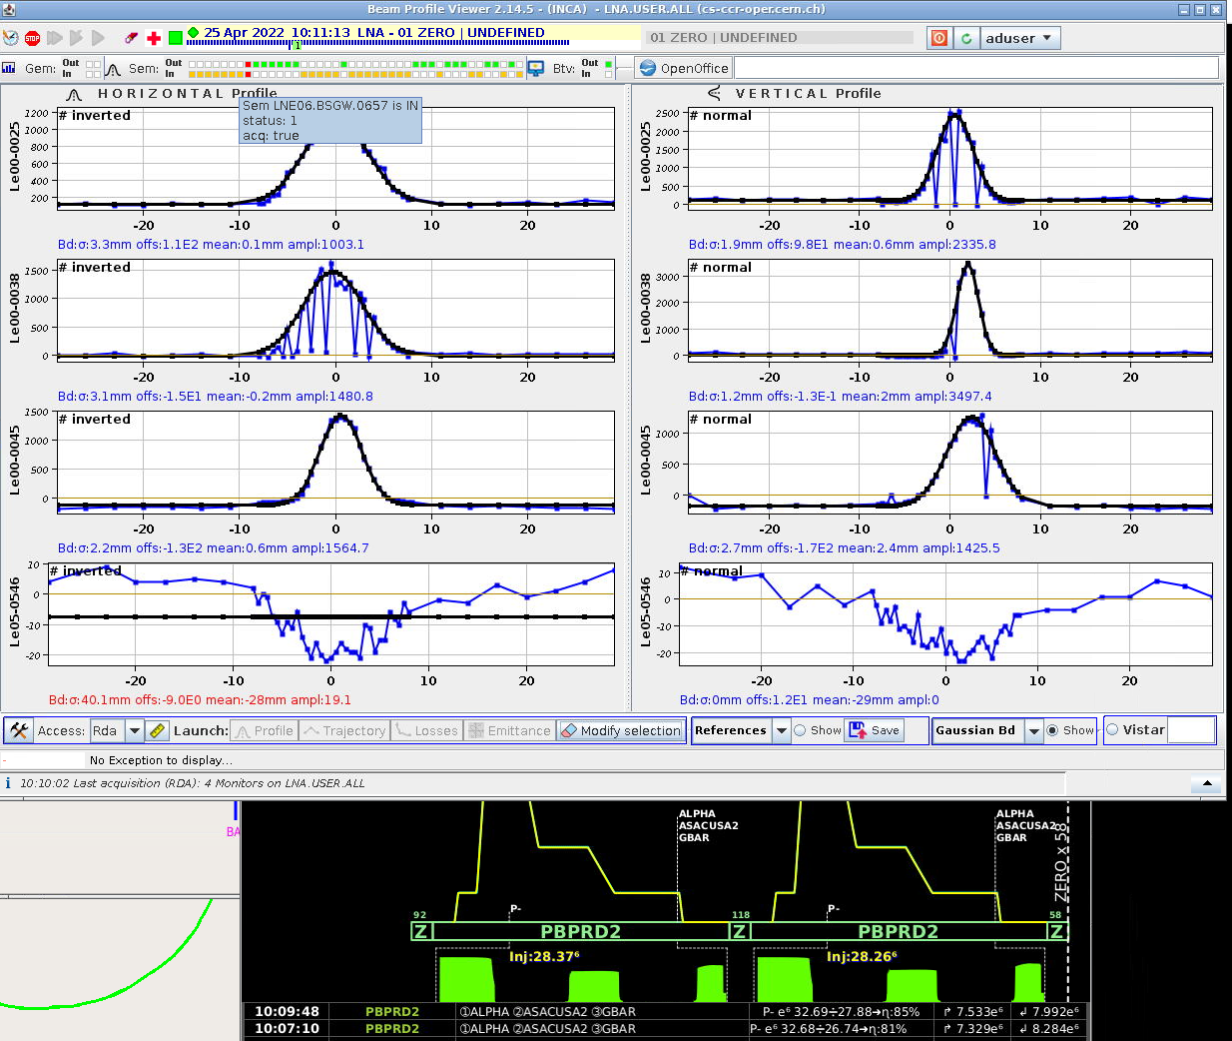The image size is (1232, 1041).
Task: Open the References dropdown arrow
Action: click(x=782, y=730)
